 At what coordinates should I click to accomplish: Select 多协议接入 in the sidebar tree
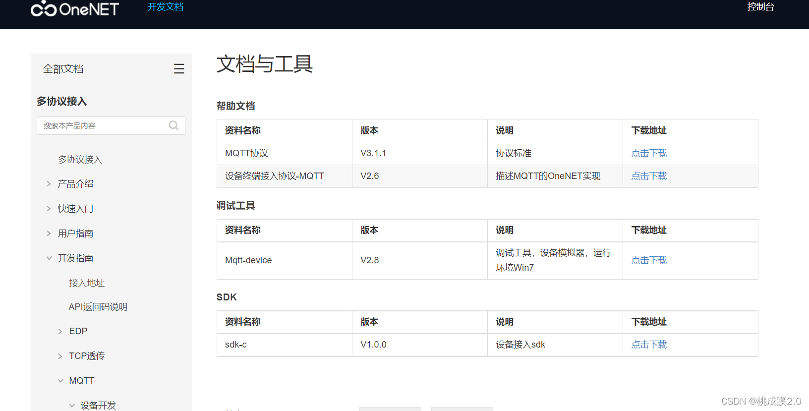(80, 160)
